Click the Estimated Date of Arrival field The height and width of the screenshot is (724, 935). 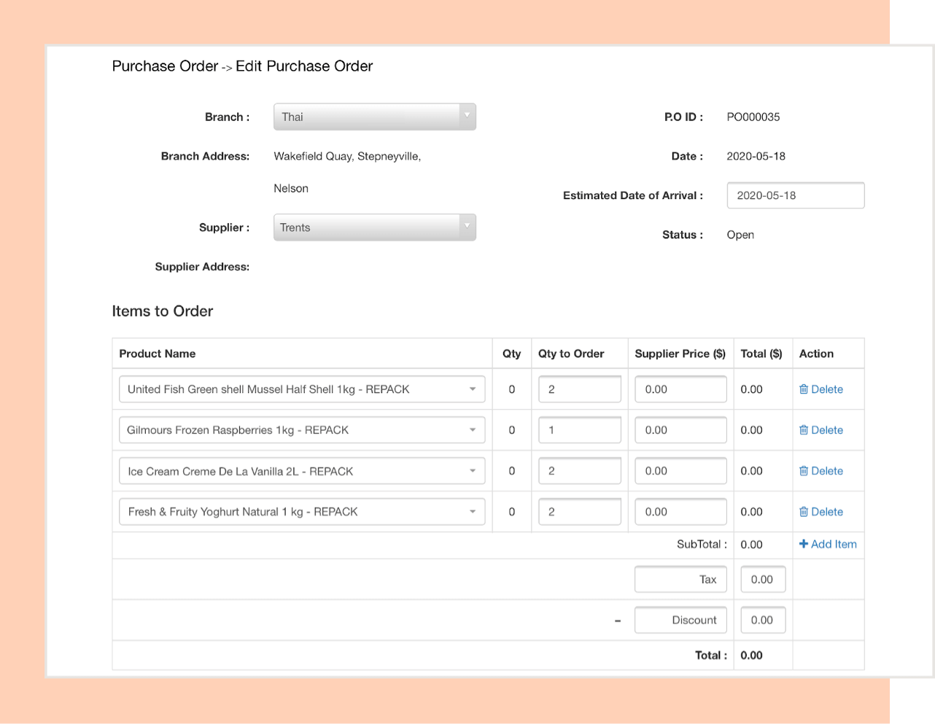(x=796, y=195)
